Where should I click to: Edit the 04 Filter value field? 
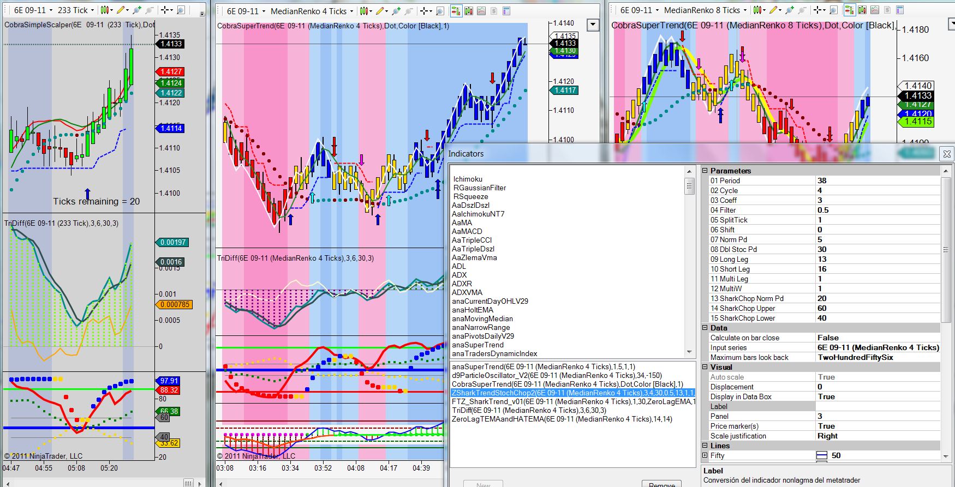pyautogui.click(x=878, y=210)
